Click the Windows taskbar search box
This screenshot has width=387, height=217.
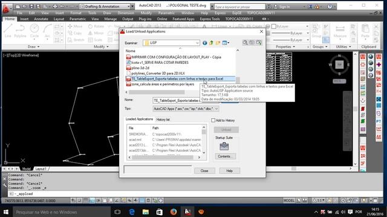point(62,212)
